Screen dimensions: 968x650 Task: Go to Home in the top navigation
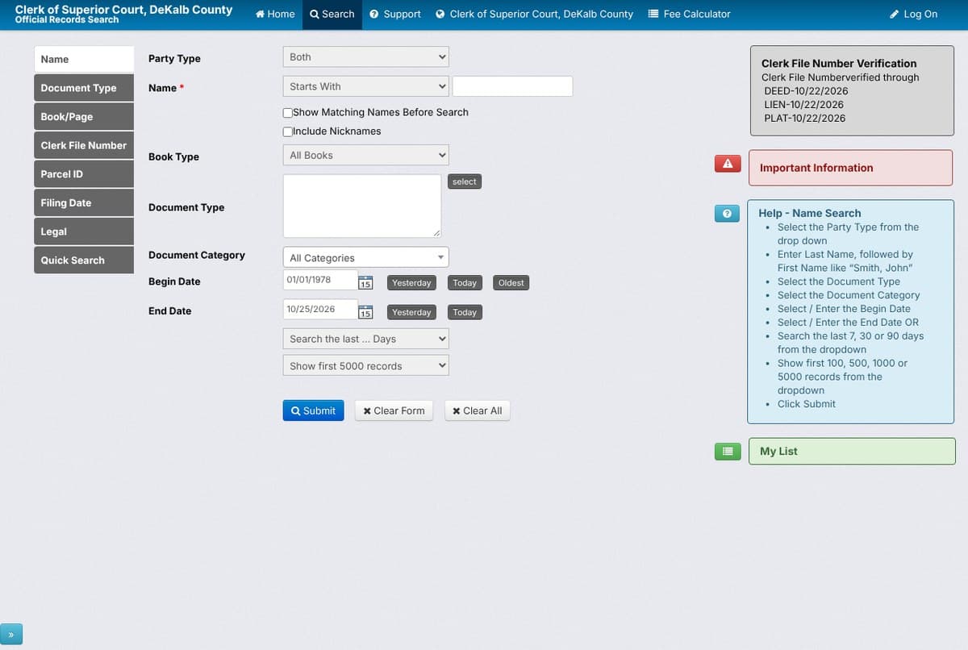275,14
